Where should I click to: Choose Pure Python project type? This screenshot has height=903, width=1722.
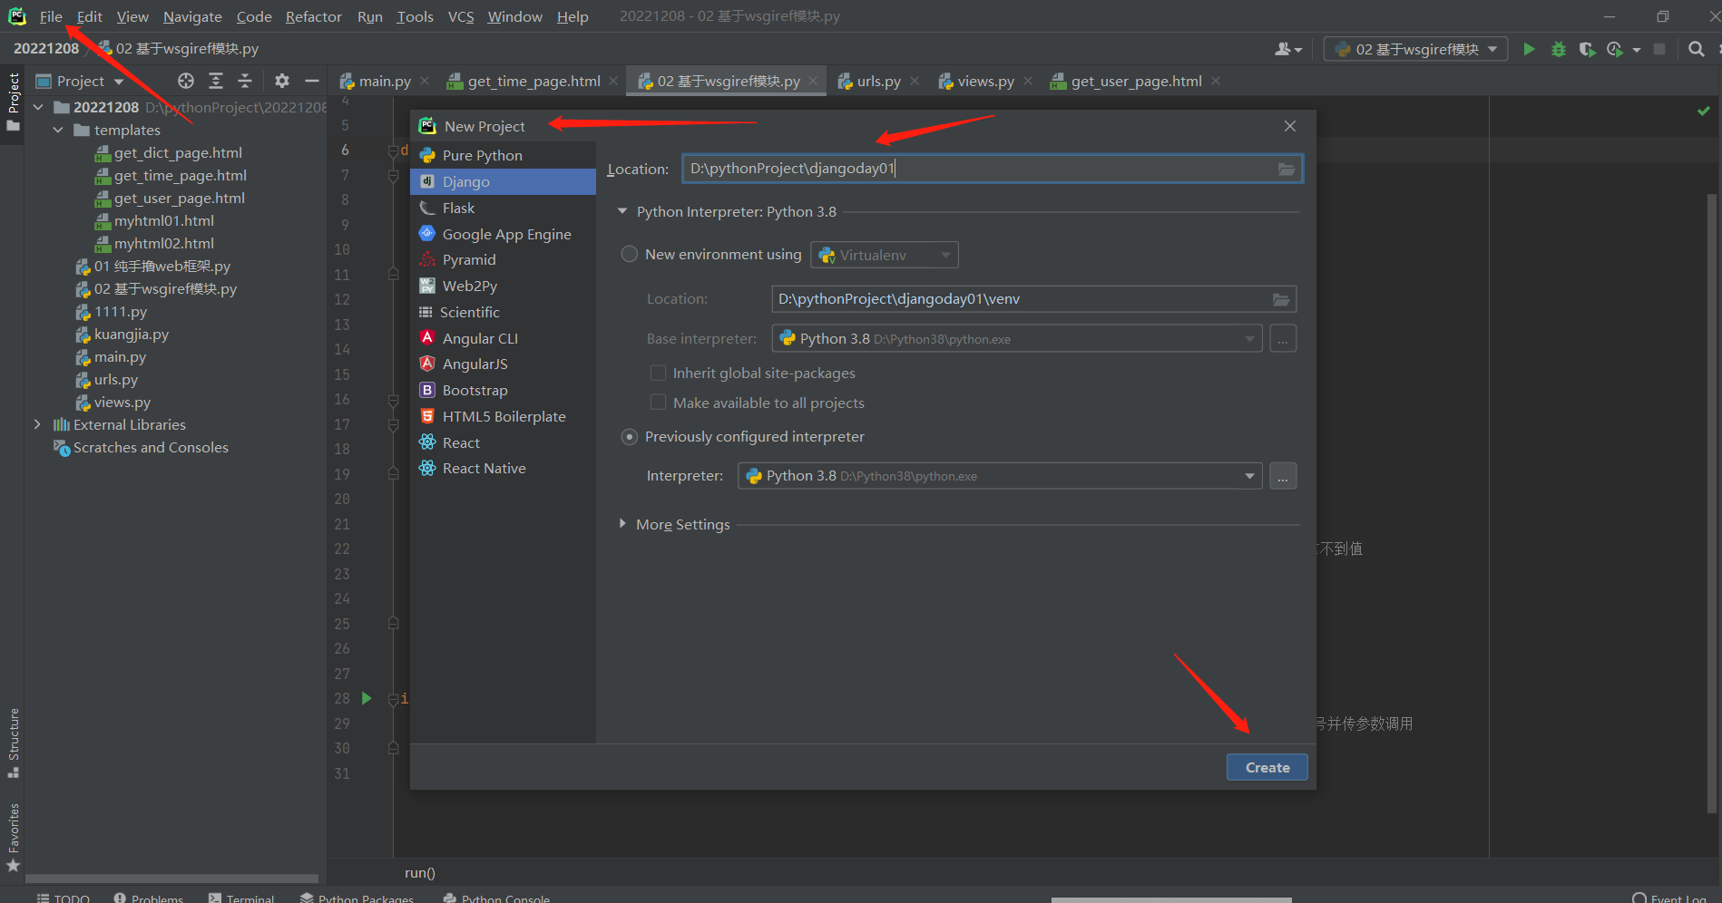pos(504,155)
